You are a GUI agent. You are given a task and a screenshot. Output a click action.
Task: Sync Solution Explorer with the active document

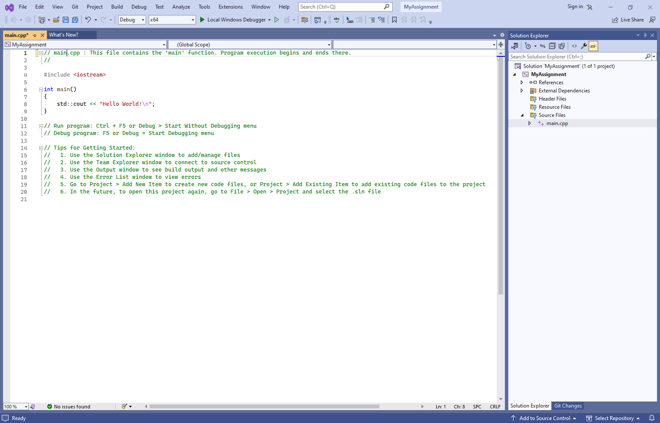tap(542, 46)
